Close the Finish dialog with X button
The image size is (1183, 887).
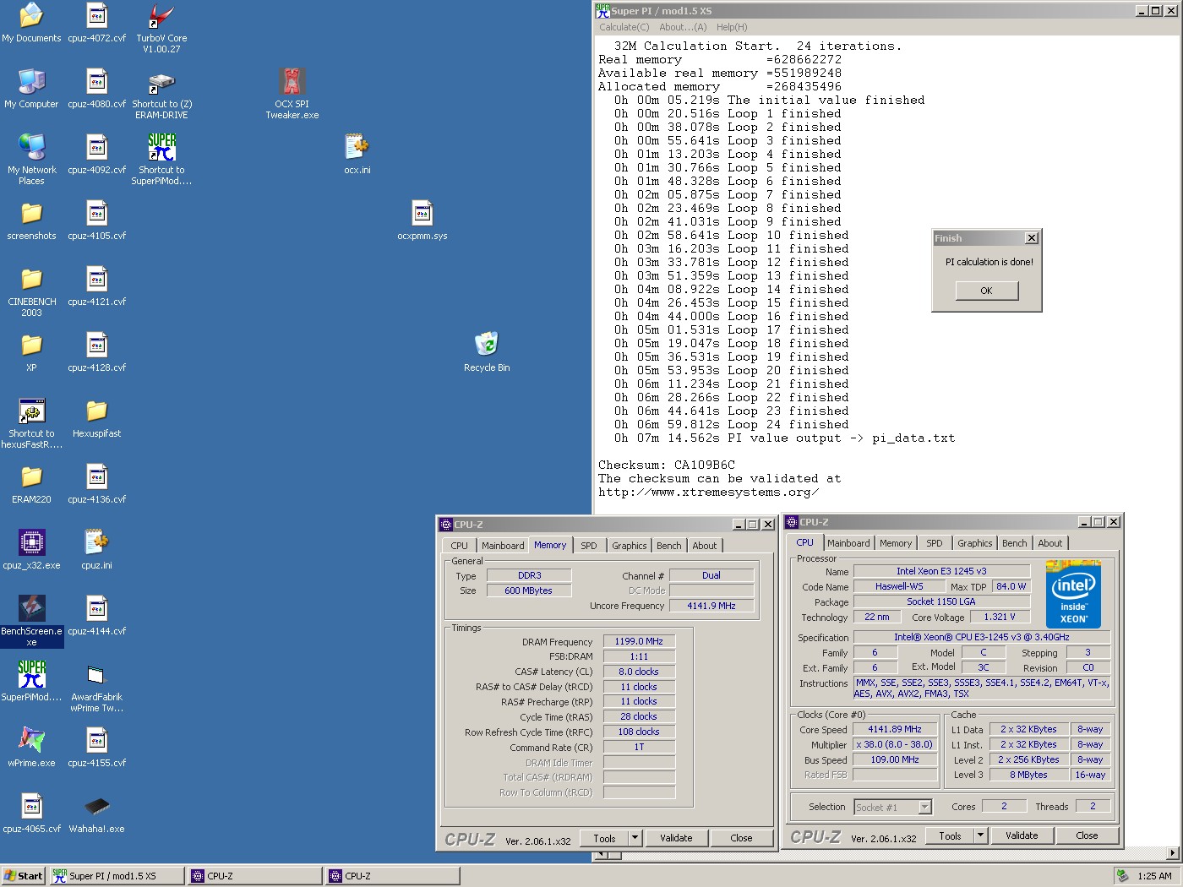[x=1031, y=238]
